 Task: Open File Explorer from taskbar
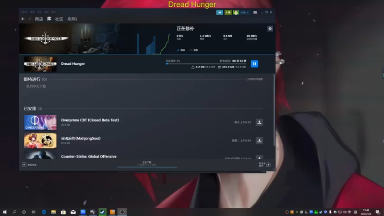click(x=53, y=212)
